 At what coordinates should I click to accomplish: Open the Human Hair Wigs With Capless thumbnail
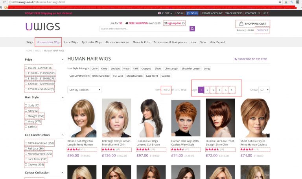(x=186, y=118)
